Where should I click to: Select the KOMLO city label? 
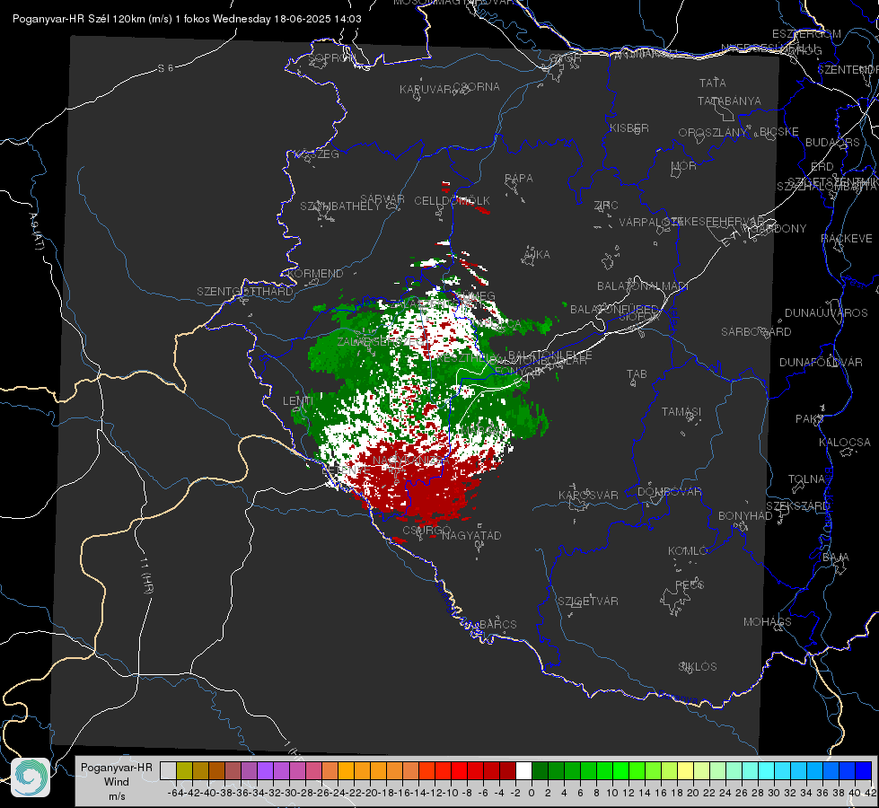(688, 550)
